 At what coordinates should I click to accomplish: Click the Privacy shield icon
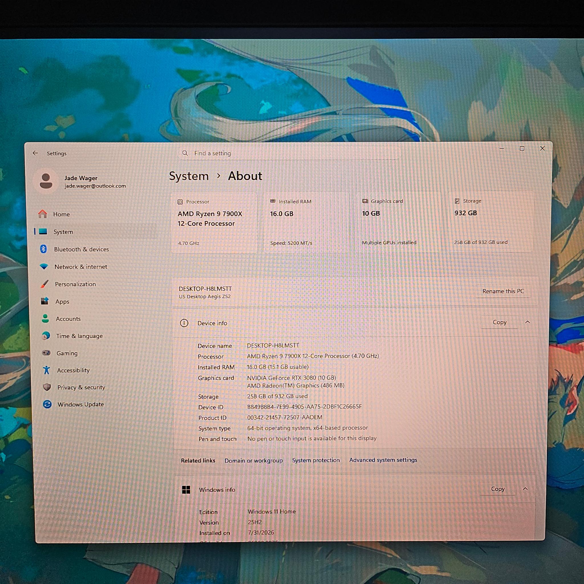pyautogui.click(x=47, y=387)
